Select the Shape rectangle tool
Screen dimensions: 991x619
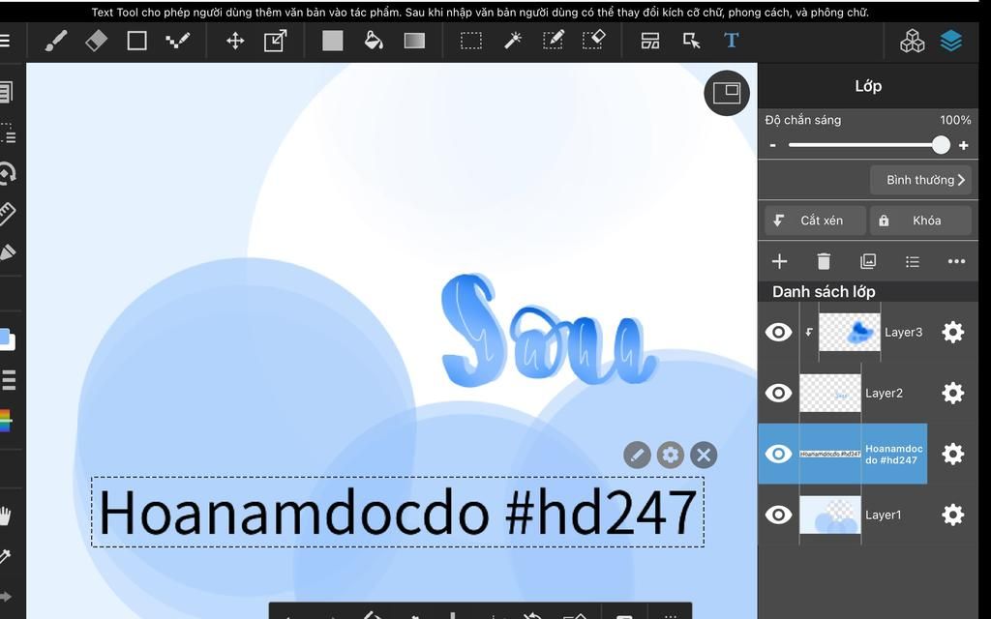pyautogui.click(x=136, y=41)
